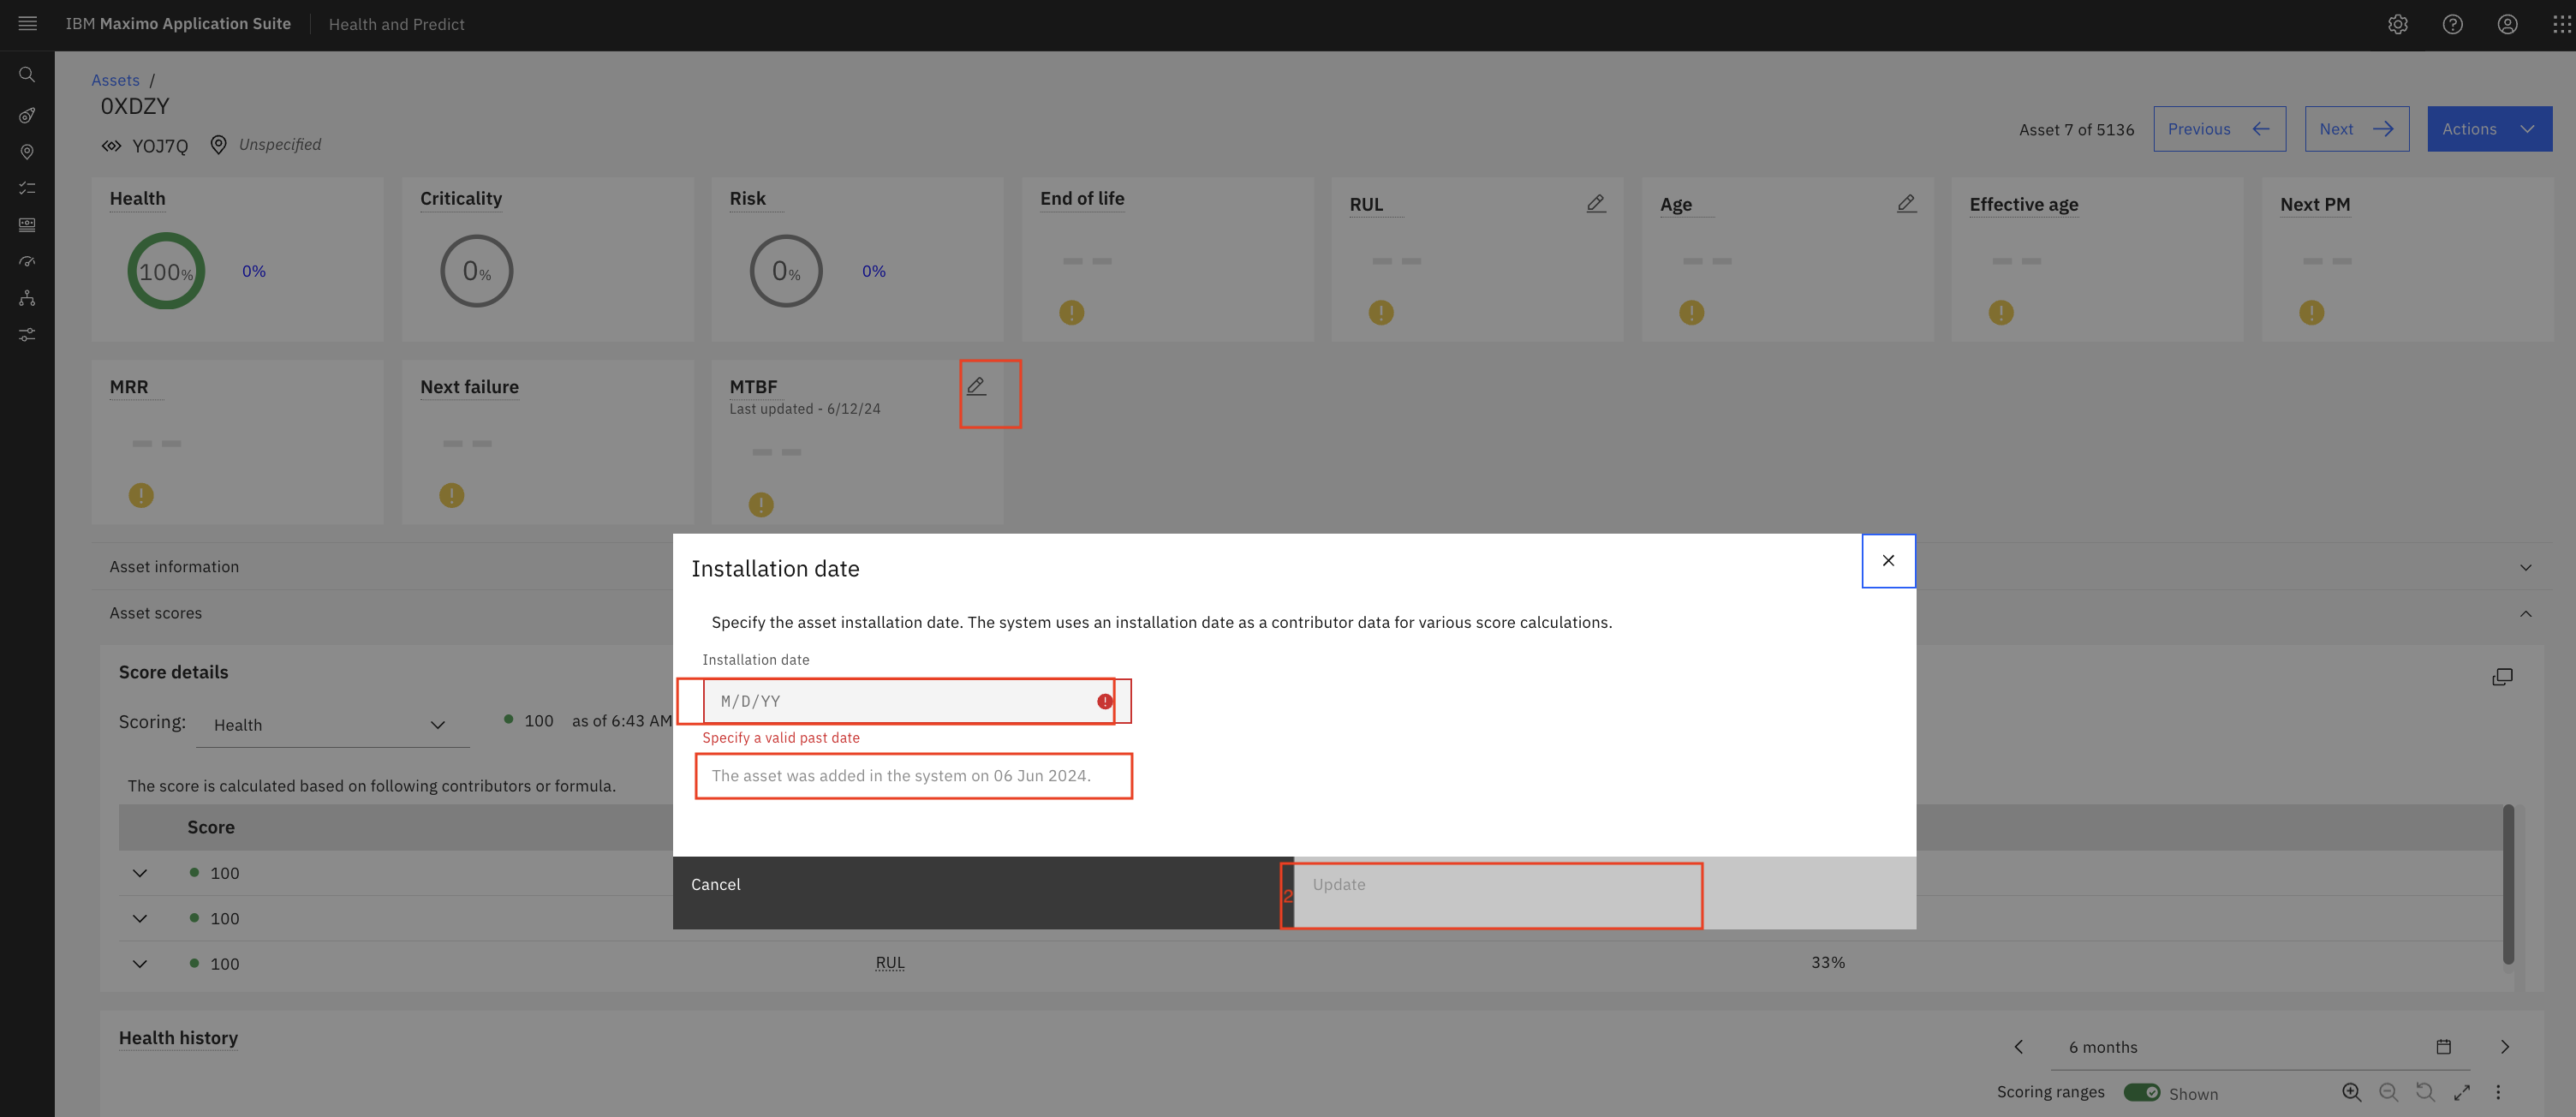2576x1117 pixels.
Task: Click Asset 7 of 5136 counter text
Action: tap(2076, 130)
